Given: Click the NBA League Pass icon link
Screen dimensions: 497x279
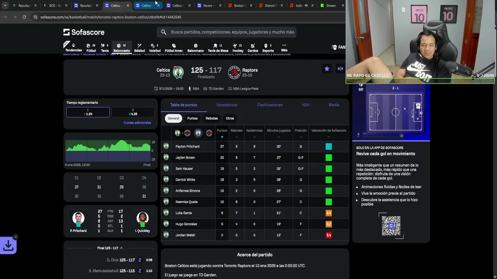Looking at the screenshot, I should [243, 89].
